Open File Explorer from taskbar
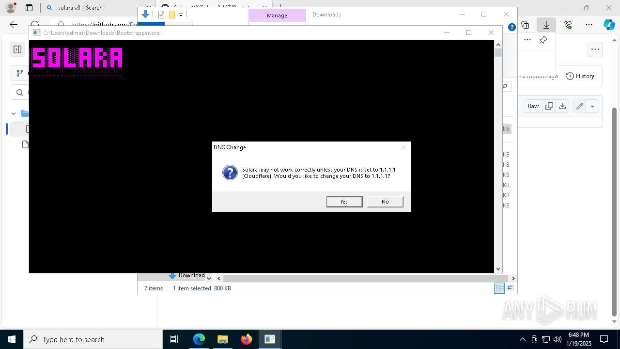Image resolution: width=620 pixels, height=349 pixels. point(222,339)
